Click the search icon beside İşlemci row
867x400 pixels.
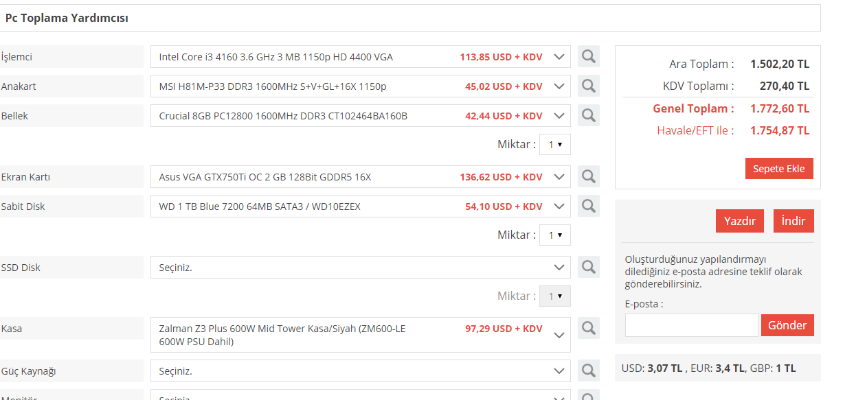point(588,56)
